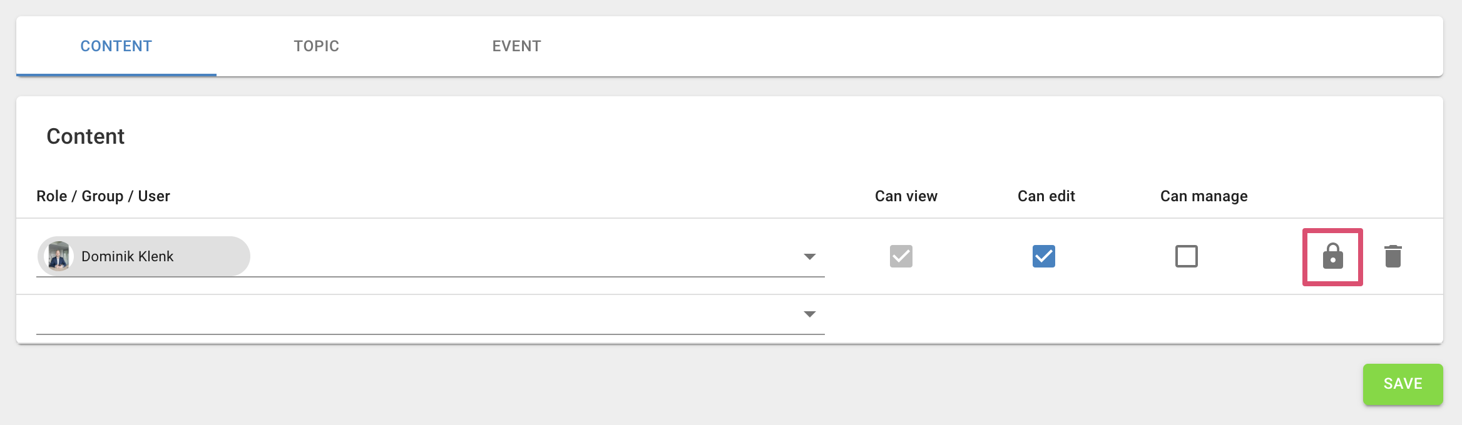Uncheck the Can edit checkbox
The image size is (1462, 425).
click(1043, 256)
